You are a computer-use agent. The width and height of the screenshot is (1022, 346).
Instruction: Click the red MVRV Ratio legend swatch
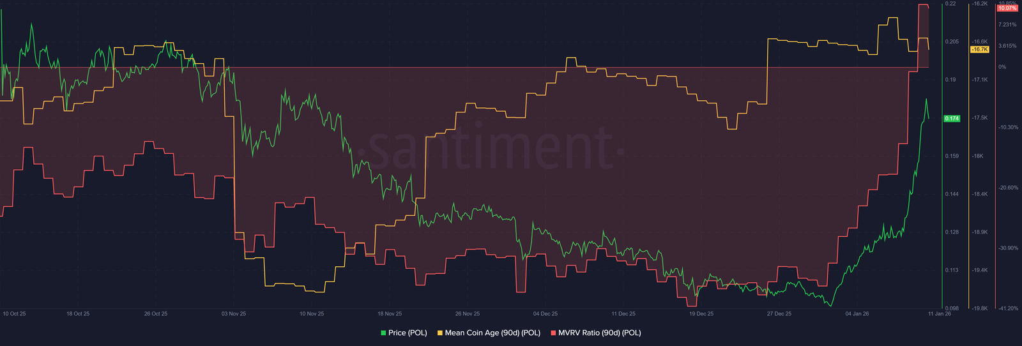[553, 333]
